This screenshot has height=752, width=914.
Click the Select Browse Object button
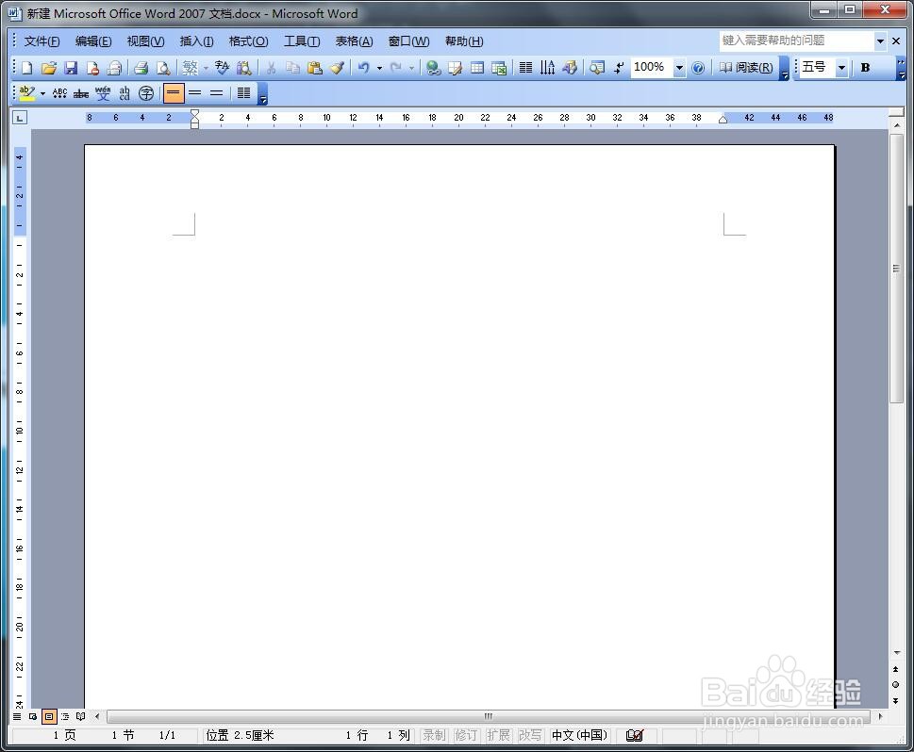tap(895, 684)
